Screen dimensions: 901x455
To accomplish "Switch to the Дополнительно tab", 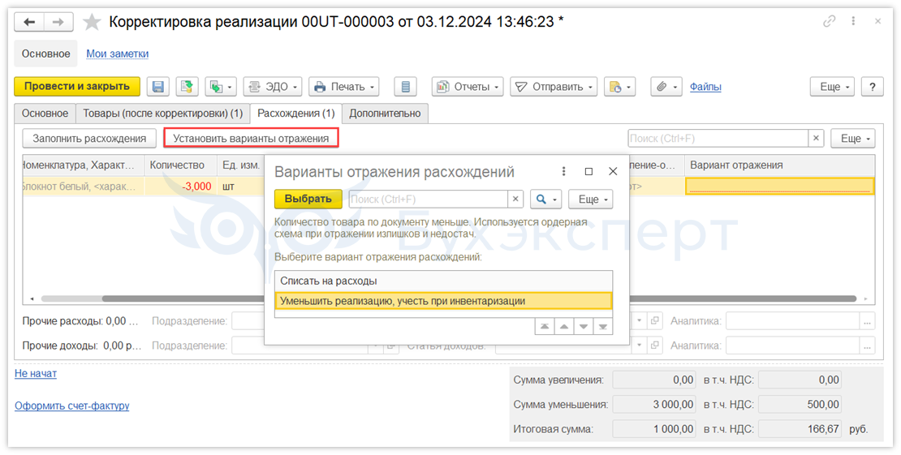I will (x=385, y=114).
